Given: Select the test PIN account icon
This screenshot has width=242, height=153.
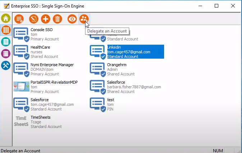Looking at the screenshot, I should point(98,104).
